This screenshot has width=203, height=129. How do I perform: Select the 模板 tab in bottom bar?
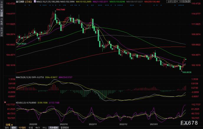[14, 128]
